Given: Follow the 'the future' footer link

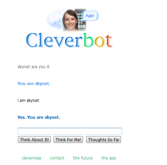Looking at the screenshot, I should tap(83, 158).
